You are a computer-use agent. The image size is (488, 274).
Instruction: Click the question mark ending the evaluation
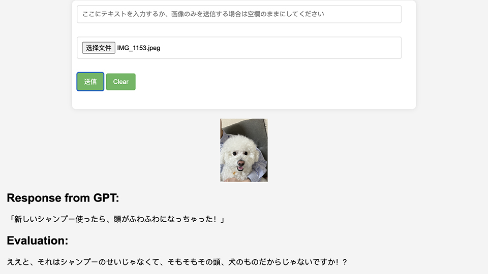tap(344, 262)
